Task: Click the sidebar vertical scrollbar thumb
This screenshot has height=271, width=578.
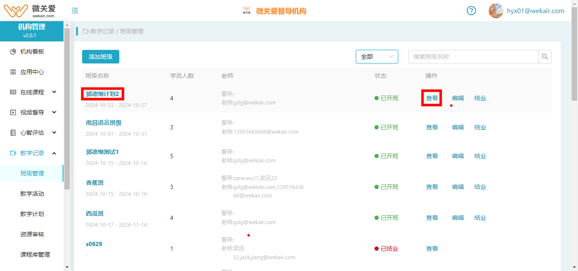Action: point(67,109)
